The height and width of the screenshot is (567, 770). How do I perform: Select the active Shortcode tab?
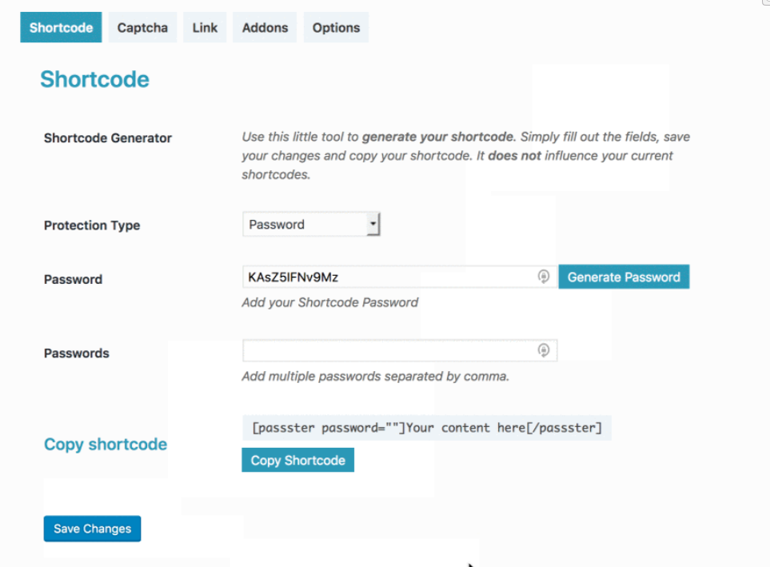pyautogui.click(x=61, y=26)
